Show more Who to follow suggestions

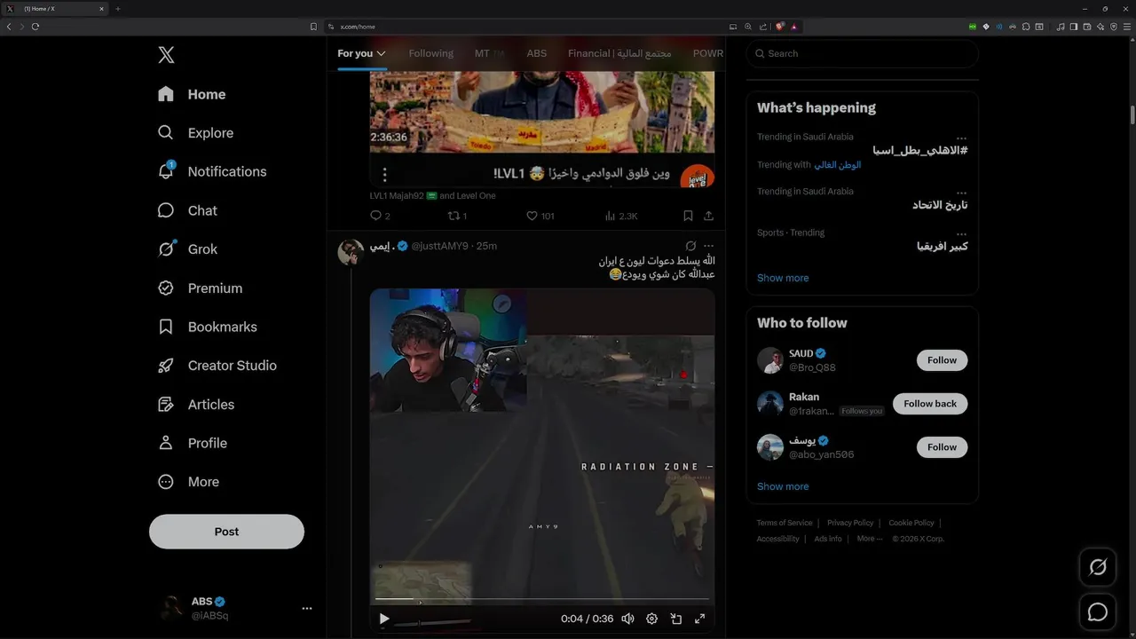pyautogui.click(x=783, y=486)
